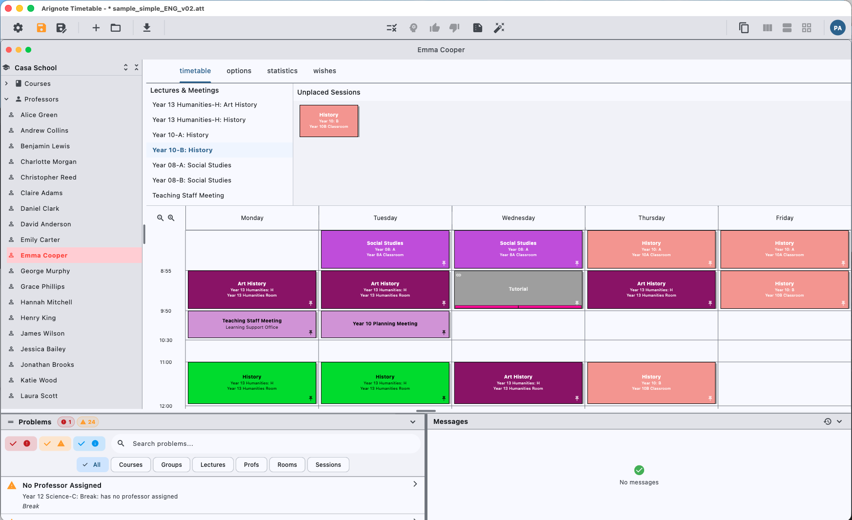Viewport: 852px width, 520px height.
Task: Filter problems by Courses
Action: click(131, 465)
